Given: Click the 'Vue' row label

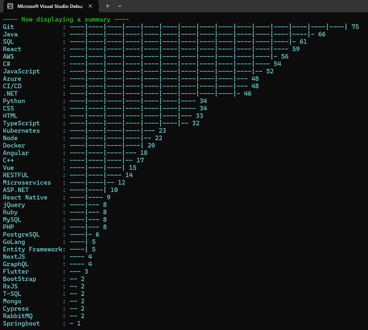Looking at the screenshot, I should [8, 168].
